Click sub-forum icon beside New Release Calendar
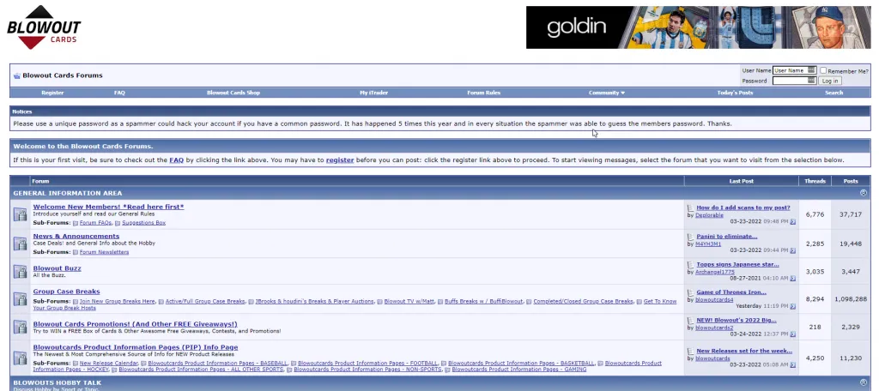879x391 pixels. coord(76,363)
